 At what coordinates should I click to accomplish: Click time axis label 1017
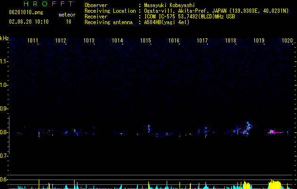pos(202,40)
